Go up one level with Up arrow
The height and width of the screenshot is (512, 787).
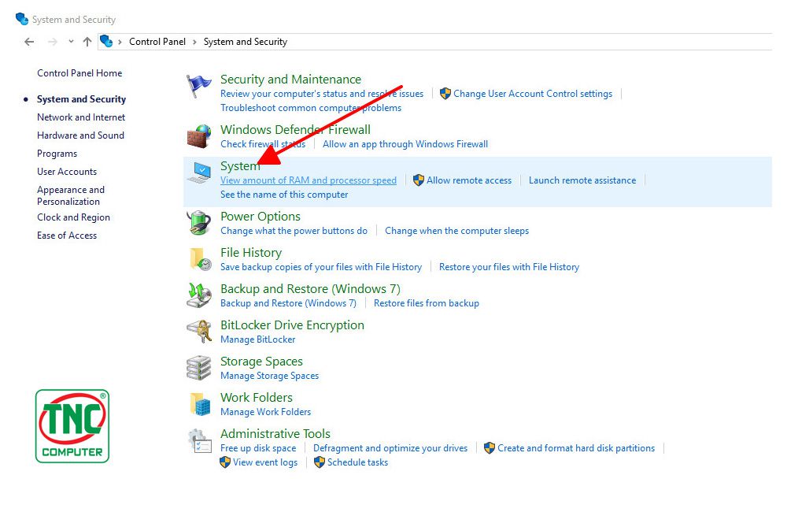(87, 42)
